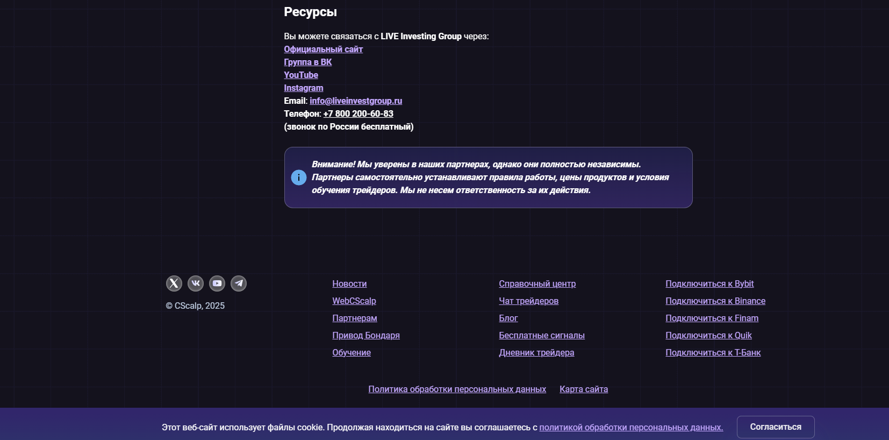Open the YouTube text link under Ресурсы
The height and width of the screenshot is (440, 889).
300,75
